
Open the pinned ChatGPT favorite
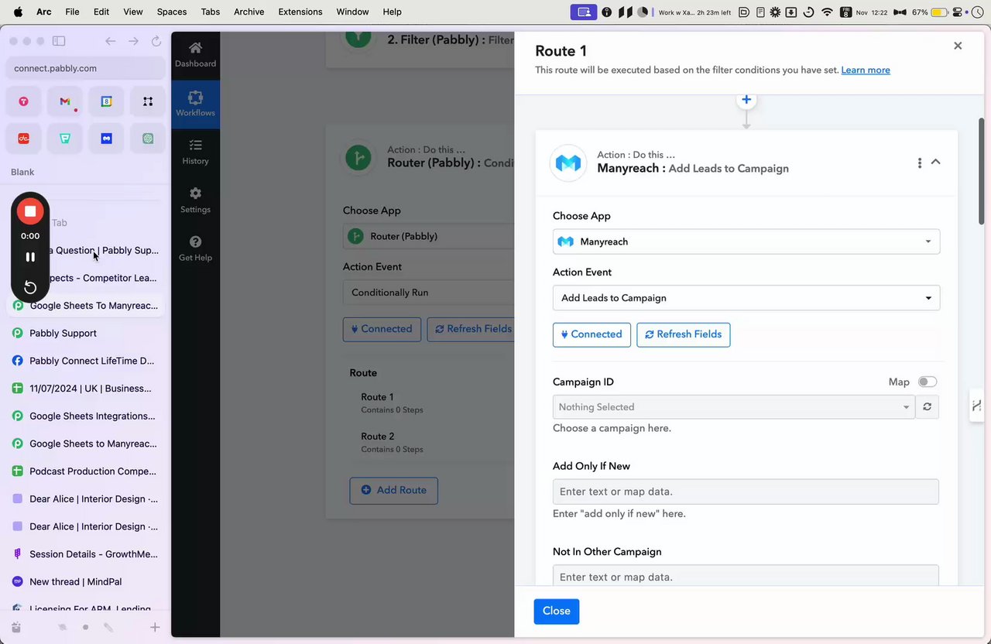[x=148, y=139]
